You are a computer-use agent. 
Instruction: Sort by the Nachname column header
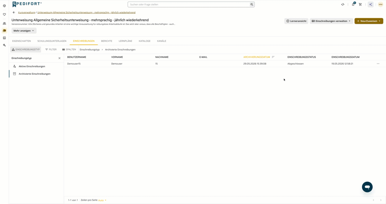coord(162,57)
